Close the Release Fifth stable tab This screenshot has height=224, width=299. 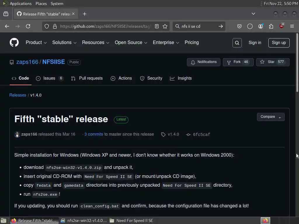point(73,14)
